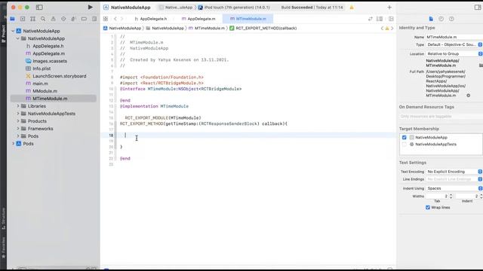Open the Library plus button
Screen dimensions: 483x271
click(389, 7)
